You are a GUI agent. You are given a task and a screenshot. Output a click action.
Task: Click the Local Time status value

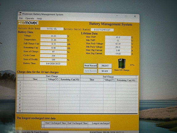point(114,132)
